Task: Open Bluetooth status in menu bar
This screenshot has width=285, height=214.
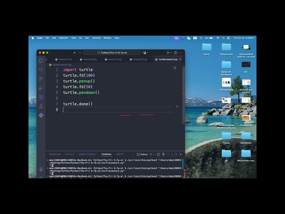Action: 201,38
